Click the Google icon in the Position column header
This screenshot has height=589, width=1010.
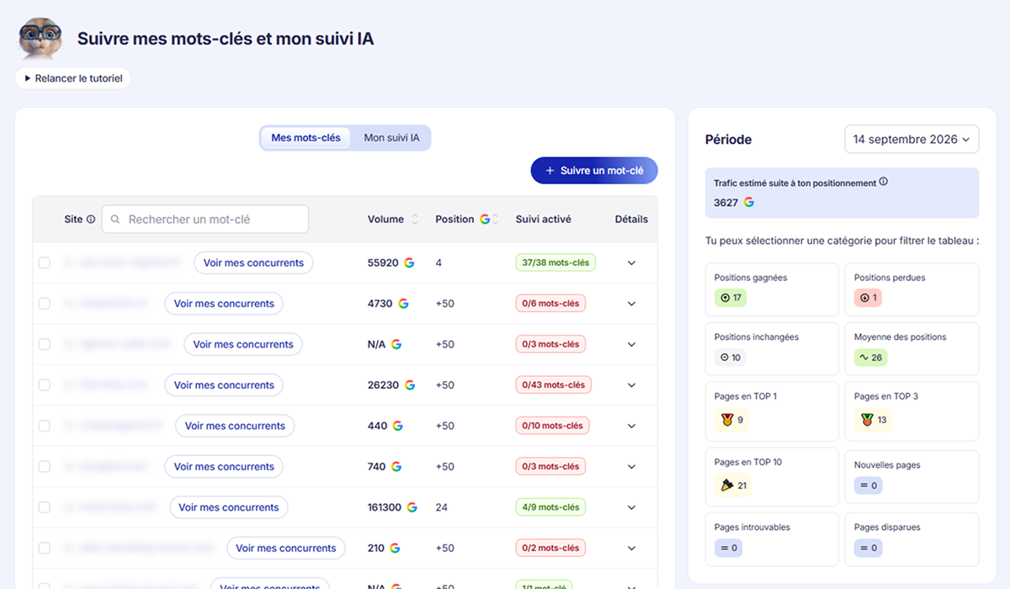[x=485, y=220]
